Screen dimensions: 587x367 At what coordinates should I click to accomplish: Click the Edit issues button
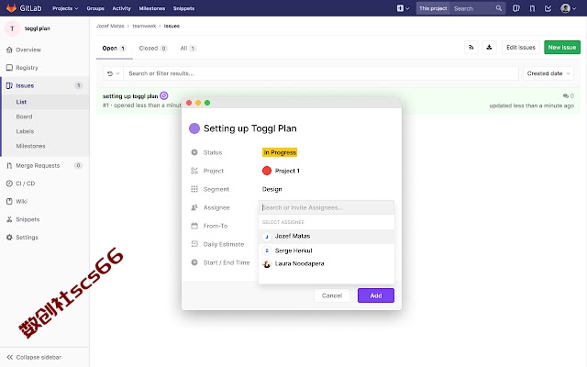click(x=521, y=47)
